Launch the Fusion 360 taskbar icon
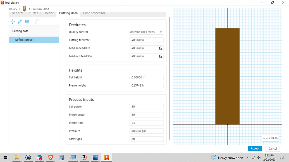The image size is (289, 162). coord(106,158)
